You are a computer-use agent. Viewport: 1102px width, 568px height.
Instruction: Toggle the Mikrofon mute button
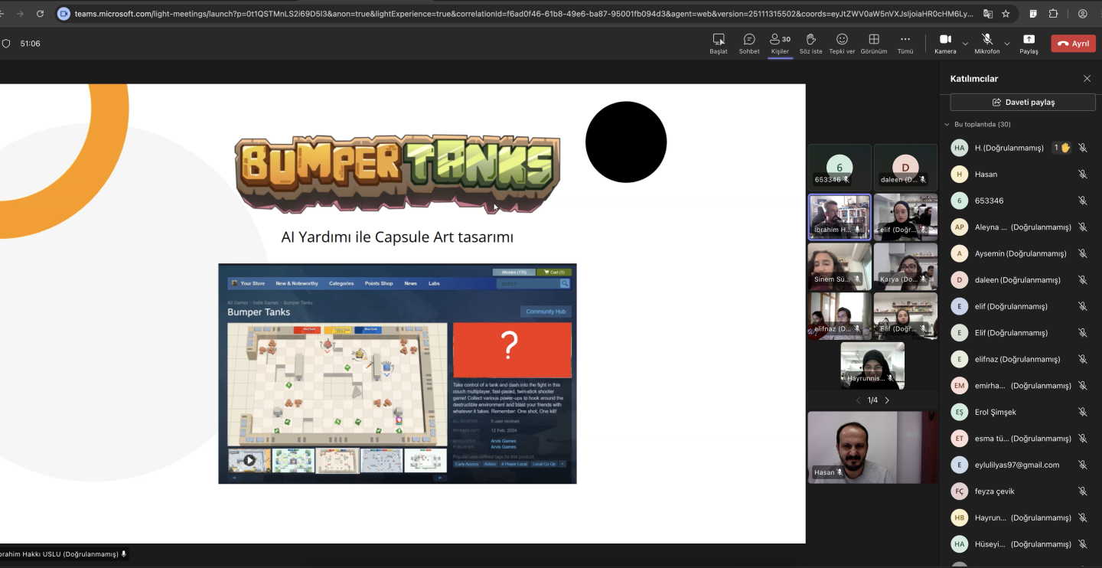(986, 43)
